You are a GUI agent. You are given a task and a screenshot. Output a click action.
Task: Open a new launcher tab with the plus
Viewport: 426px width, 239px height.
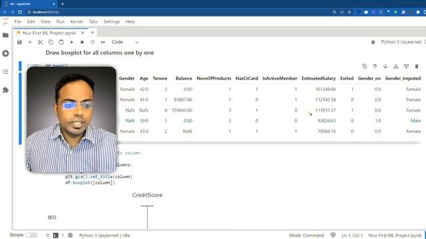point(93,33)
